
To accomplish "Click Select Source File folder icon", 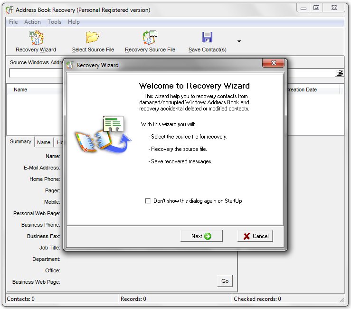I will (93, 37).
